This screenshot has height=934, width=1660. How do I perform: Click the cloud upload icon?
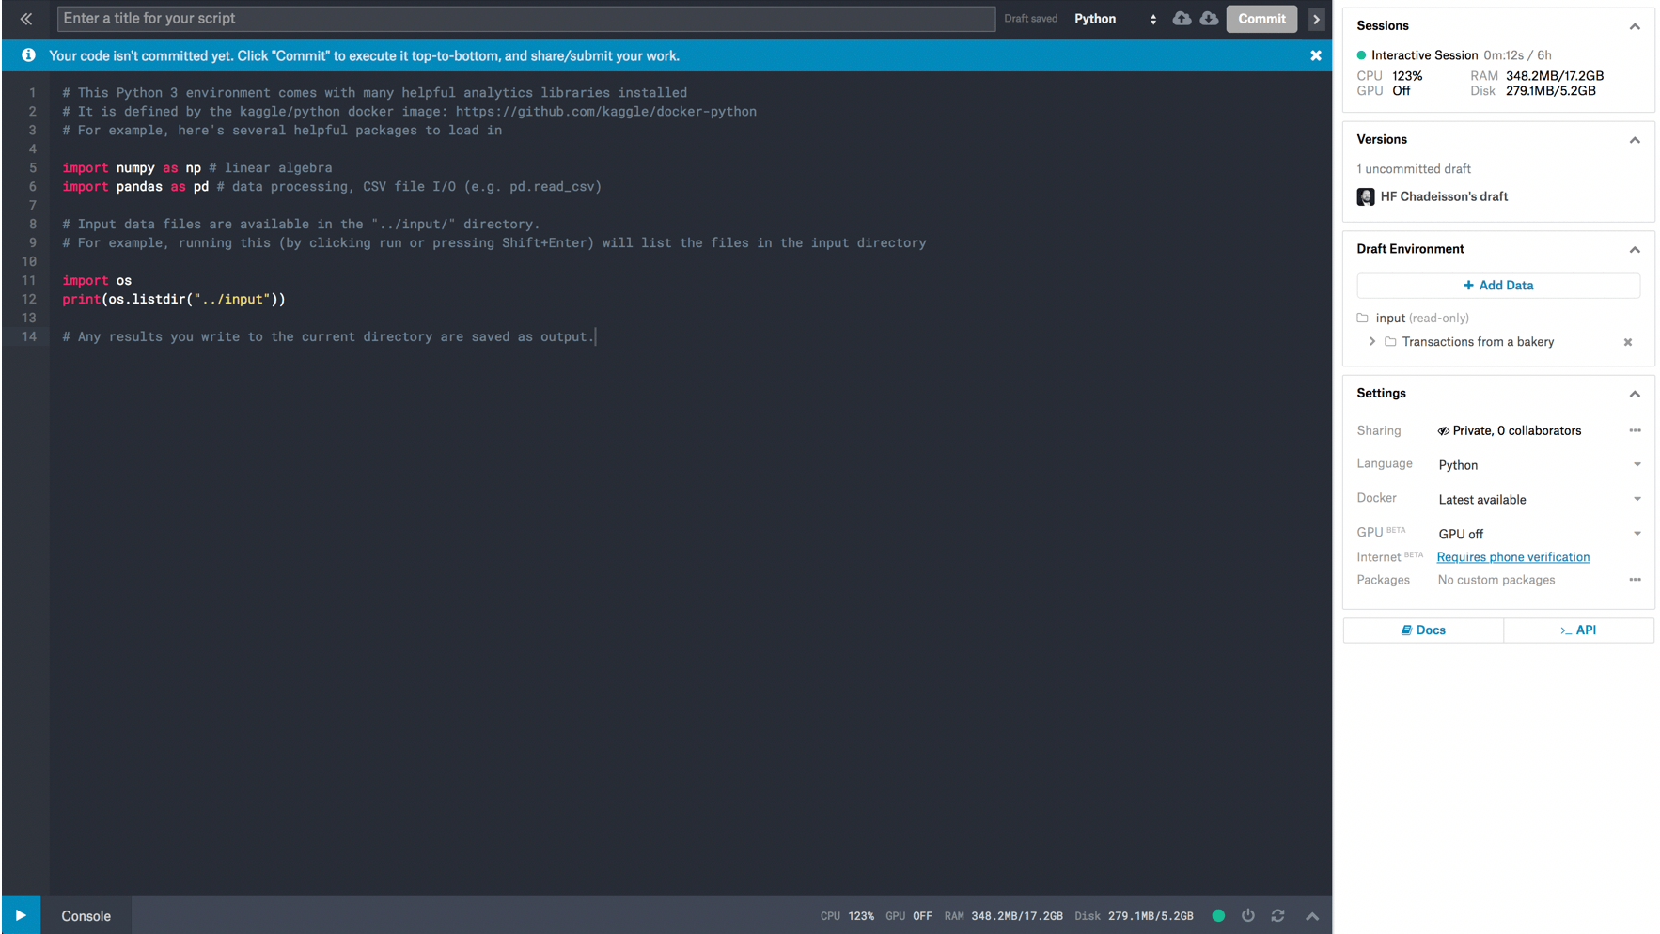1182,19
